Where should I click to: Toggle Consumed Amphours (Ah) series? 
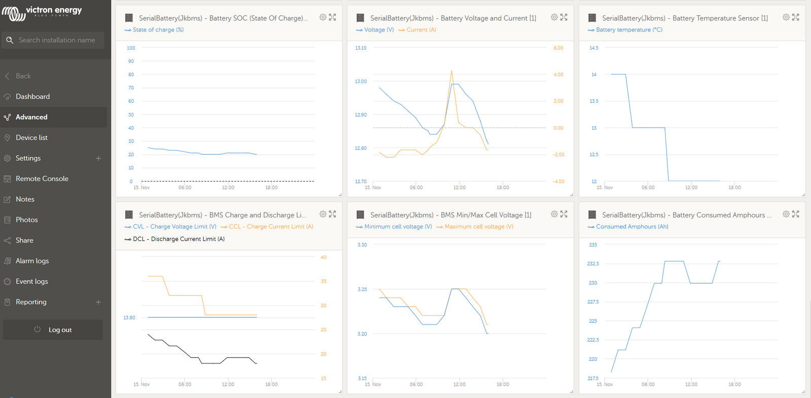tap(628, 227)
